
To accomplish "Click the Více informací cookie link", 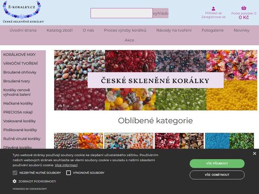I will (66, 165).
